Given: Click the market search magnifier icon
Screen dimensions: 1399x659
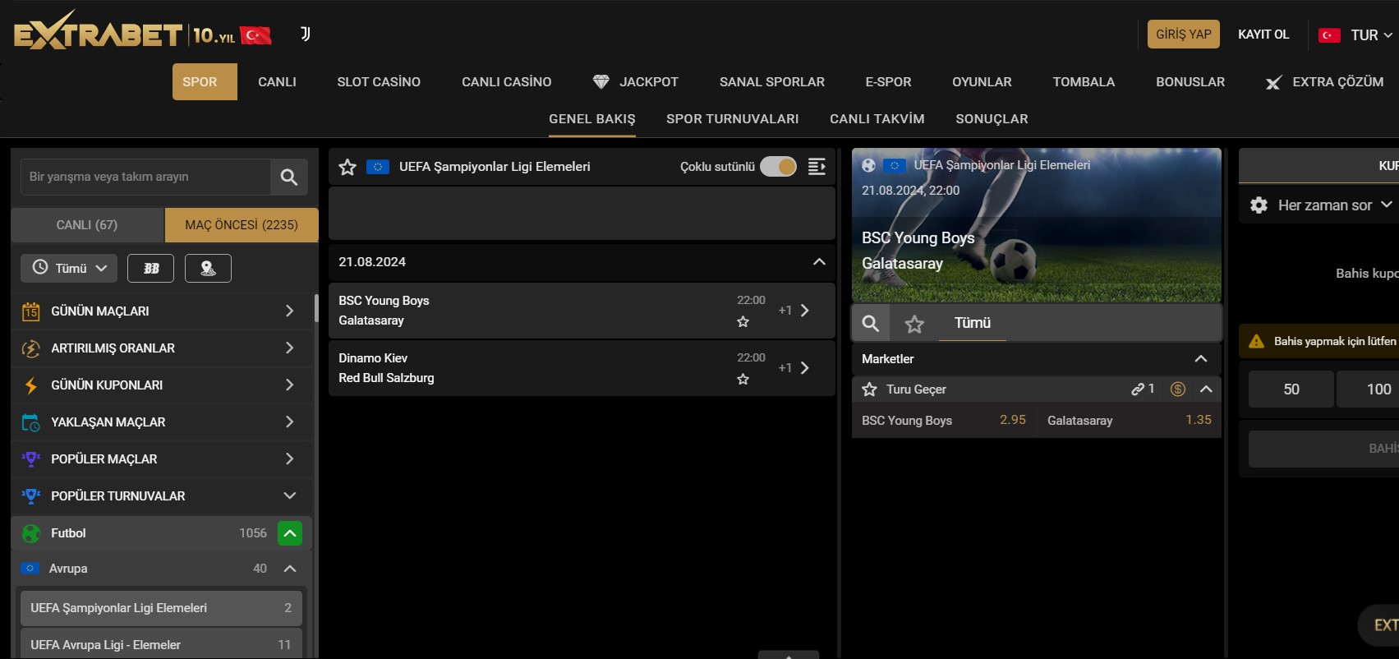Looking at the screenshot, I should pyautogui.click(x=871, y=323).
